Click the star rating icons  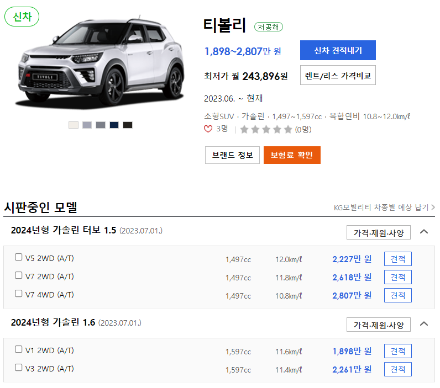(266, 130)
